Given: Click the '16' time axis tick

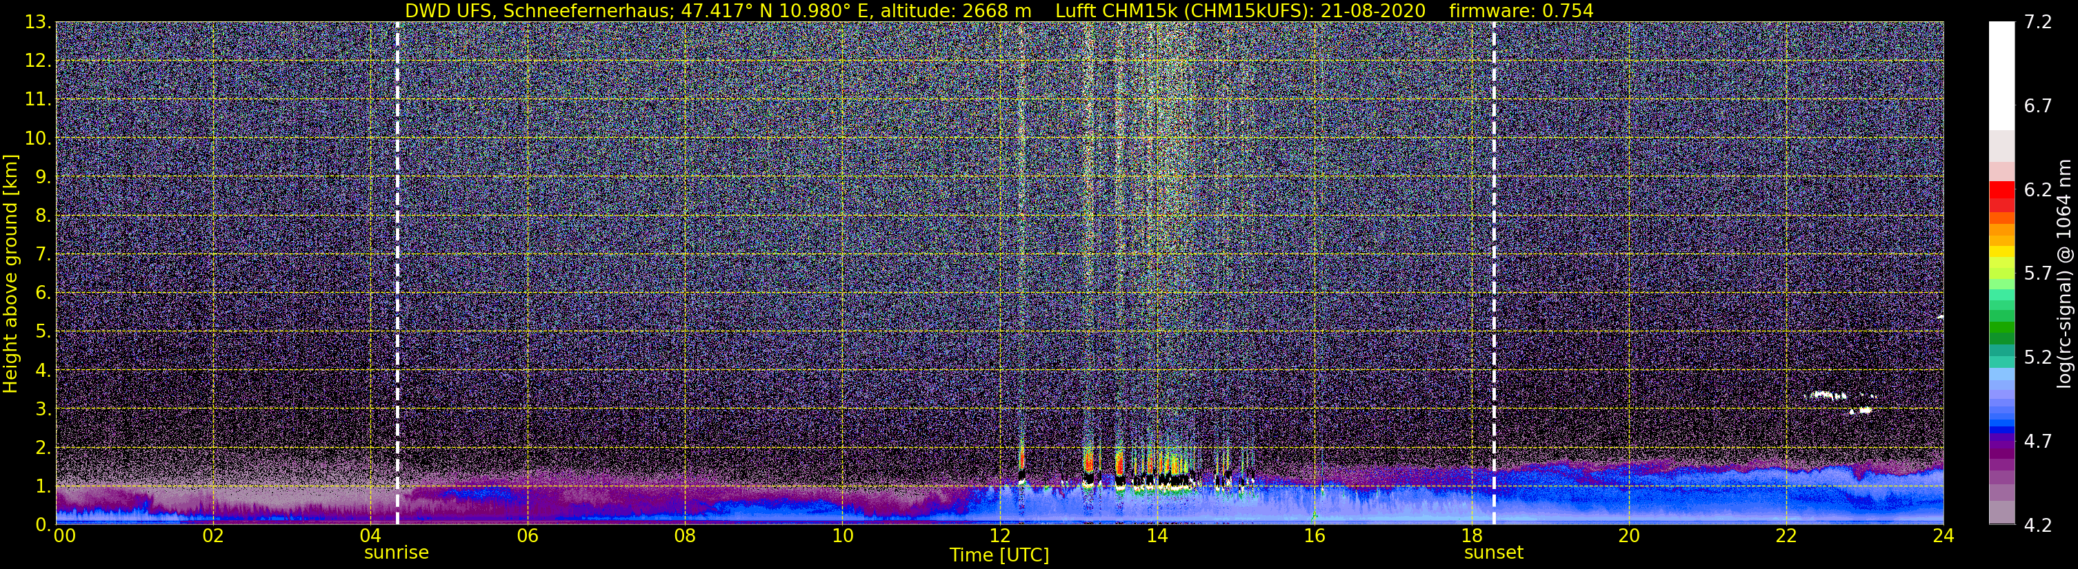Looking at the screenshot, I should [1314, 536].
